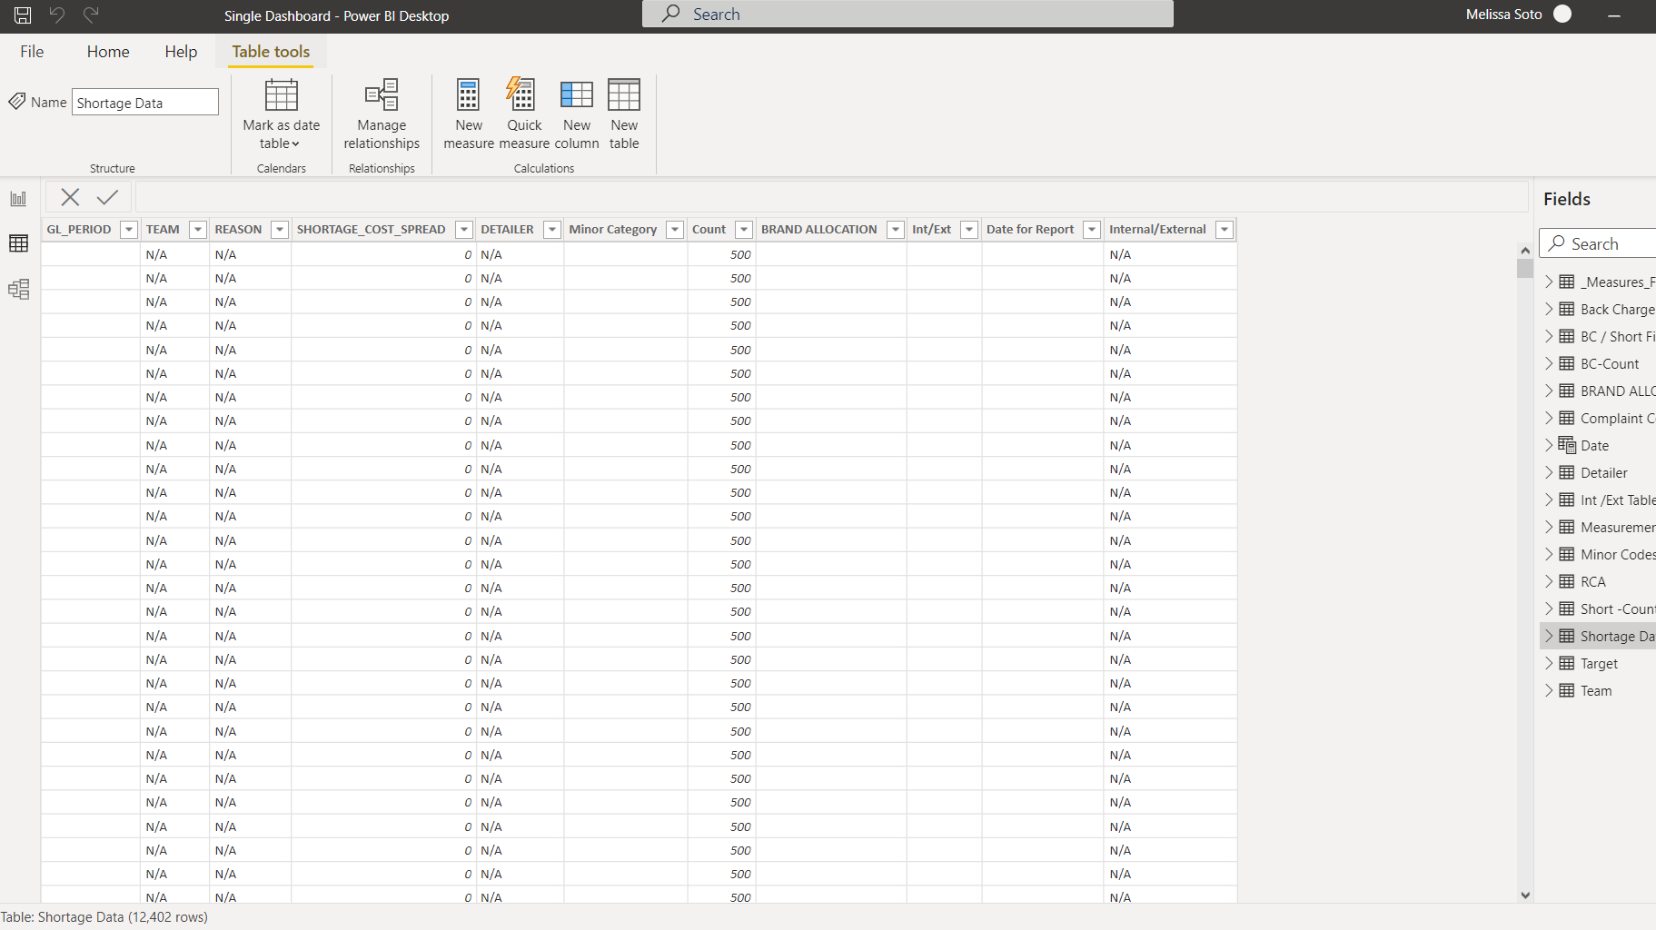
Task: Click the Date table icon in Fields
Action: tap(1567, 445)
